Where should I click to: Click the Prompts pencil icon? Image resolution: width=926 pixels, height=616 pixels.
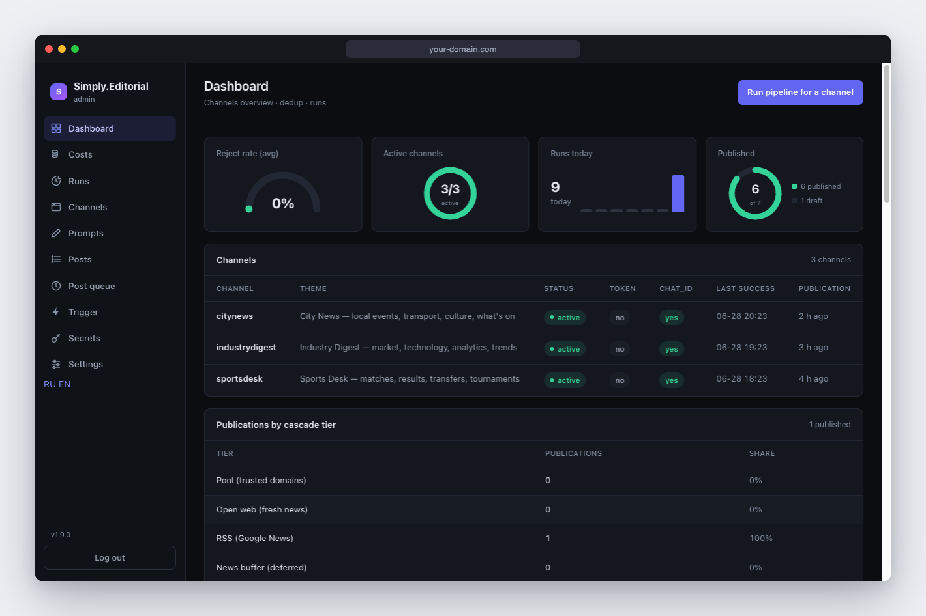click(x=56, y=233)
